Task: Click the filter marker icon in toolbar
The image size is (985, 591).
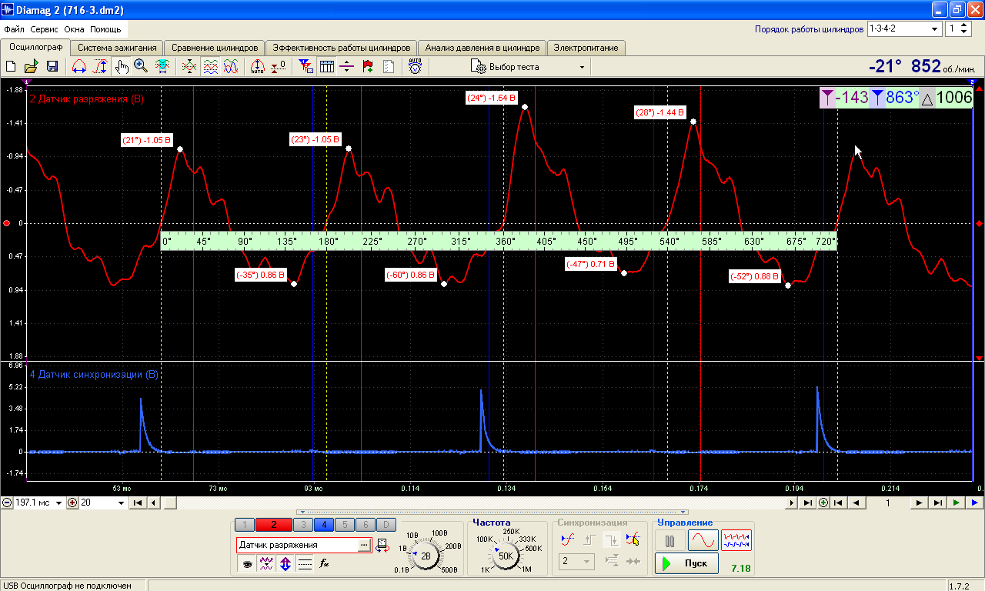Action: (x=306, y=67)
